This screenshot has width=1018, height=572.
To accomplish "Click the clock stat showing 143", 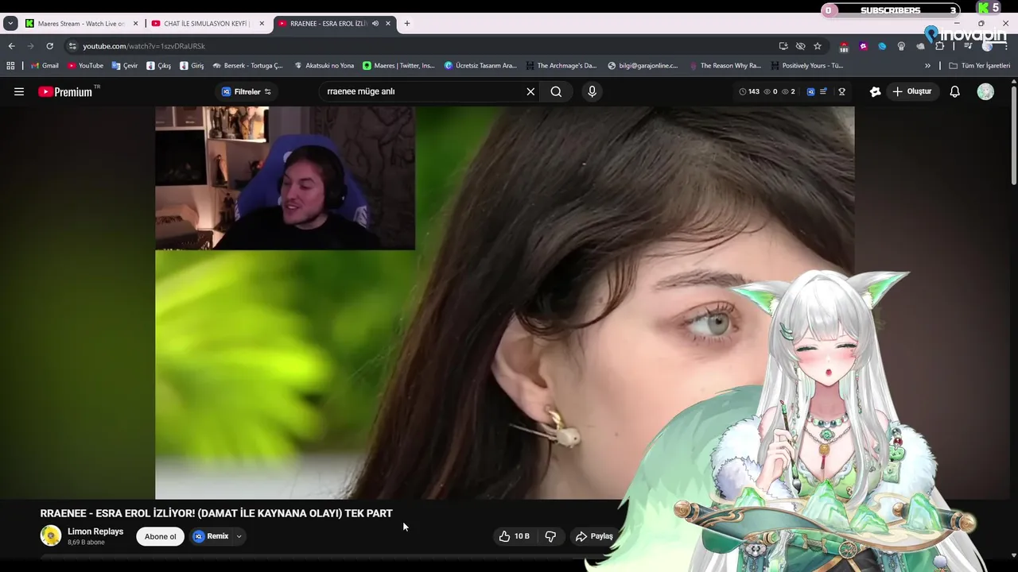I will [749, 91].
